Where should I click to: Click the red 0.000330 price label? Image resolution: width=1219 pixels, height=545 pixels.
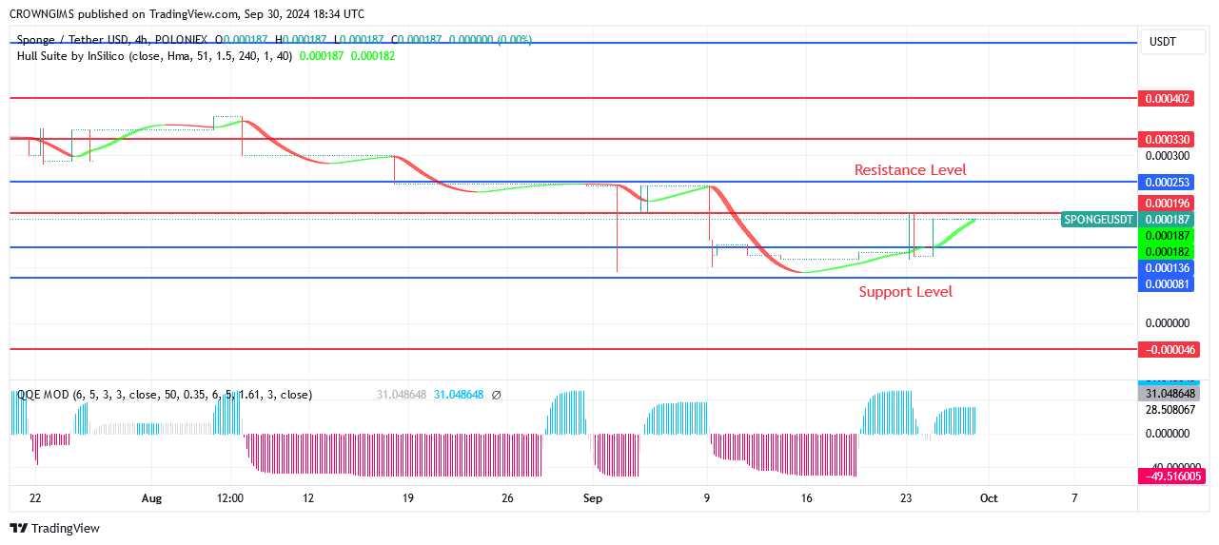(1168, 140)
